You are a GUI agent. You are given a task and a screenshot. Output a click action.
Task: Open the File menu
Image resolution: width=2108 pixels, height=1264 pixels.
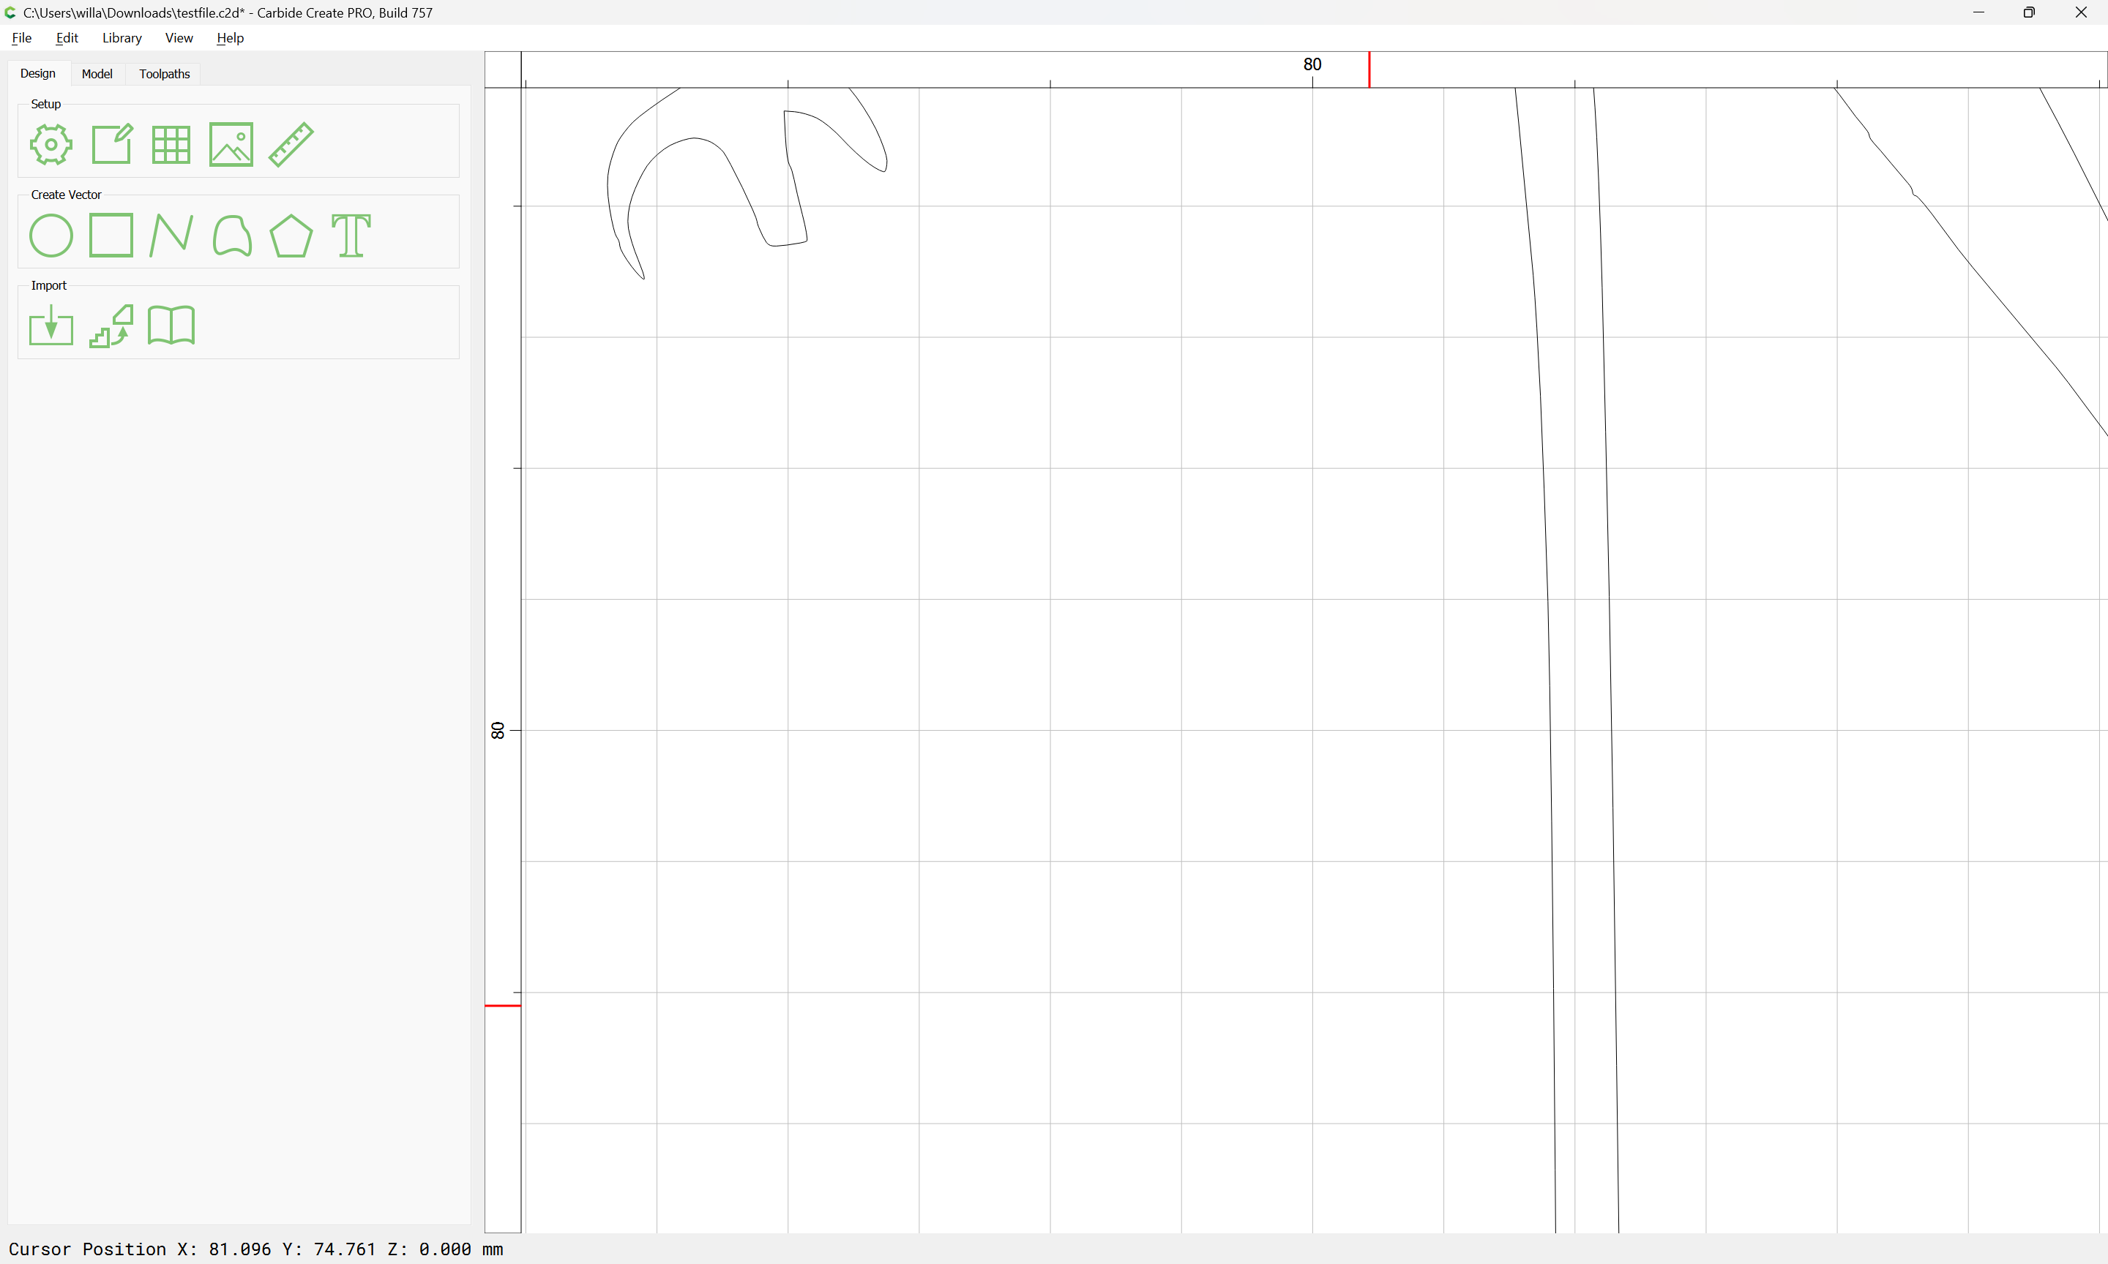(22, 38)
